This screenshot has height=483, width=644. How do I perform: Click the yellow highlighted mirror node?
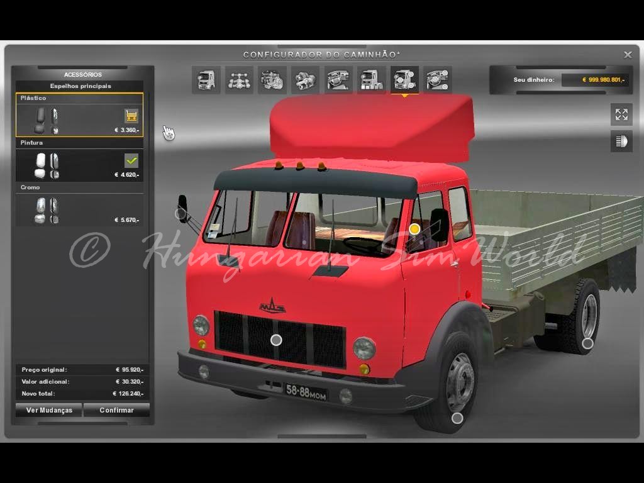click(x=414, y=229)
